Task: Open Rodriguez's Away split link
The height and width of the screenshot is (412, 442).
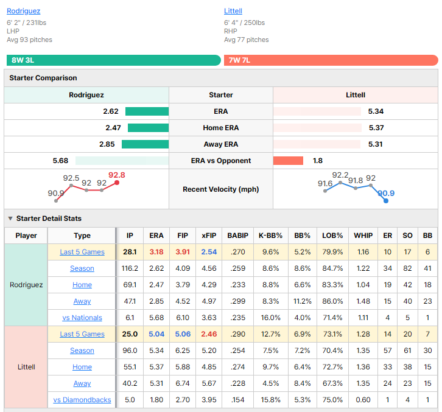Action: coord(82,301)
